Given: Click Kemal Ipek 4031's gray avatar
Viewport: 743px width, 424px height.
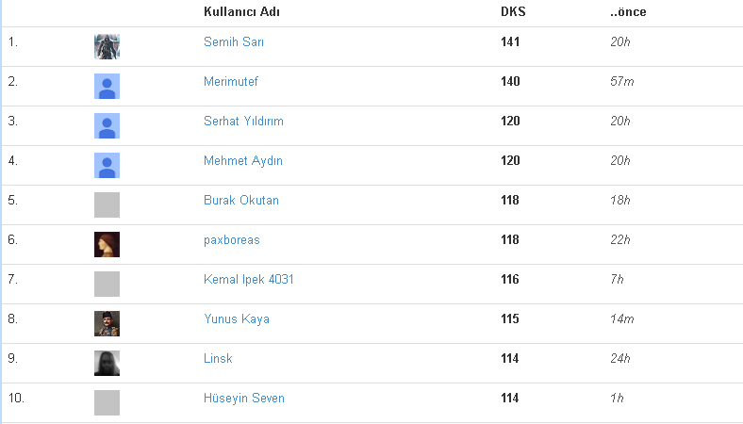Looking at the screenshot, I should coord(107,284).
